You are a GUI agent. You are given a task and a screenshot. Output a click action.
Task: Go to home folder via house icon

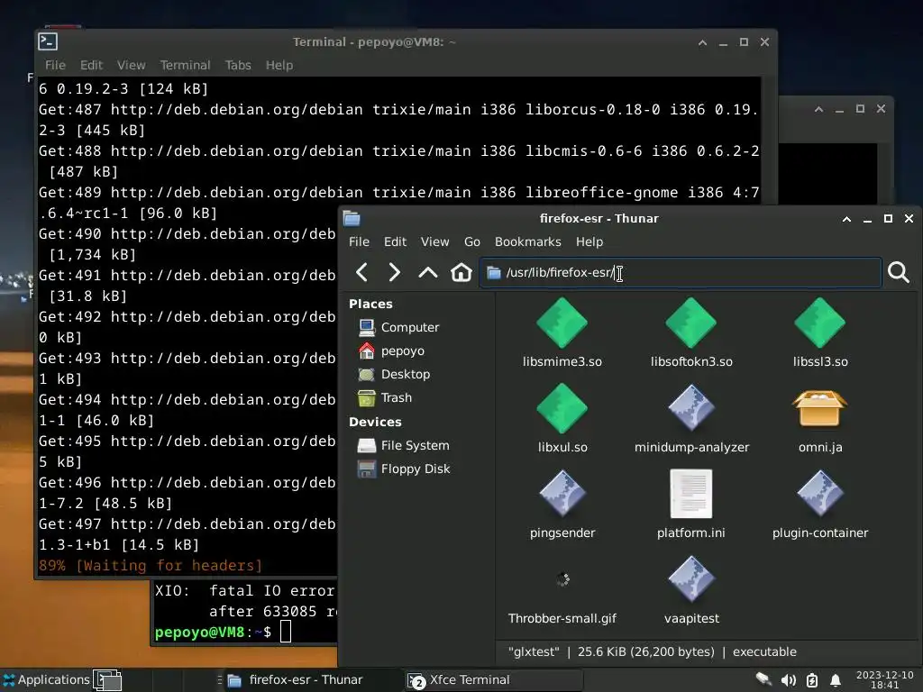click(x=461, y=272)
